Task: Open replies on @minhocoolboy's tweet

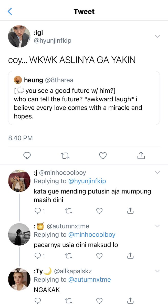Action: point(40,211)
